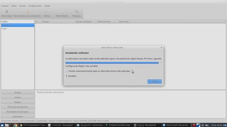
Task: Click the 'Instalando software' heading
Action: coord(77,53)
